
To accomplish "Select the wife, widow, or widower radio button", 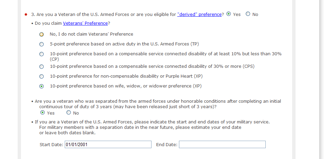I will (42, 86).
